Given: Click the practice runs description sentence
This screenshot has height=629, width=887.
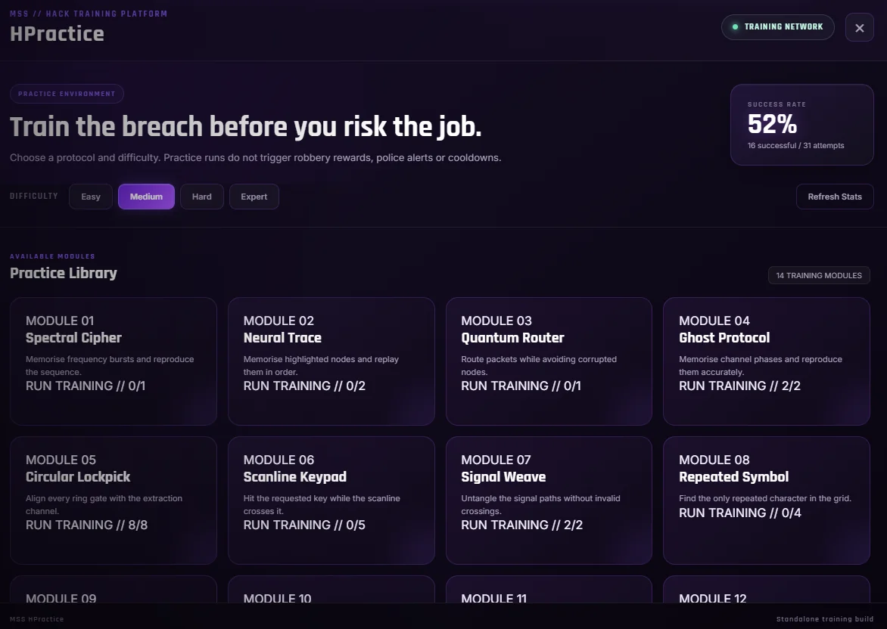Looking at the screenshot, I should pyautogui.click(x=256, y=158).
